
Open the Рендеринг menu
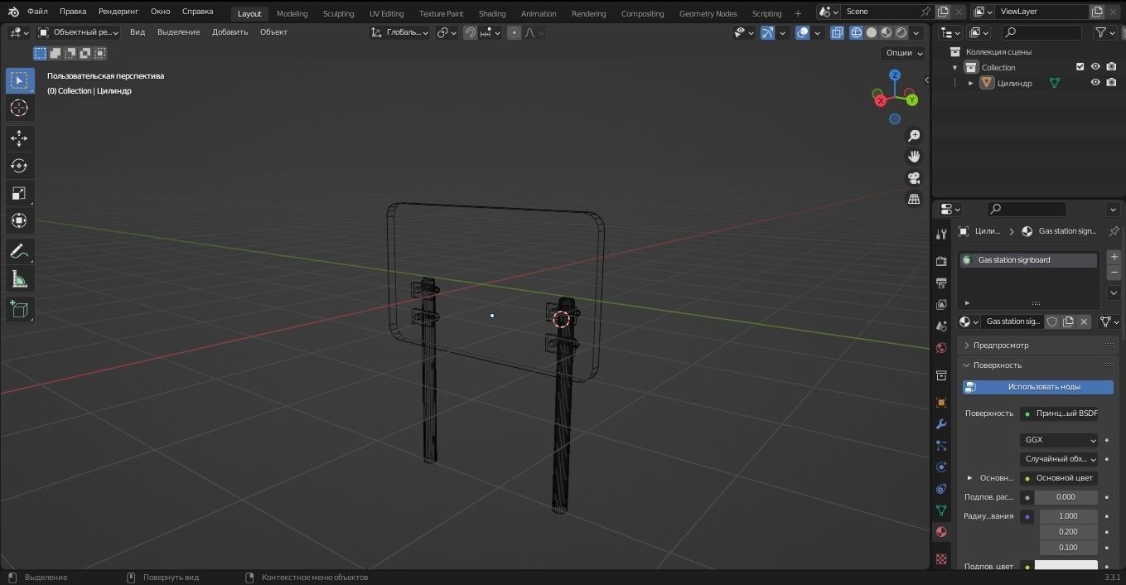[118, 12]
